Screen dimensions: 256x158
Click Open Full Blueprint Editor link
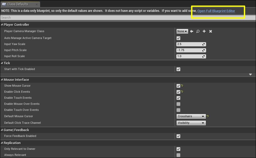[216, 11]
